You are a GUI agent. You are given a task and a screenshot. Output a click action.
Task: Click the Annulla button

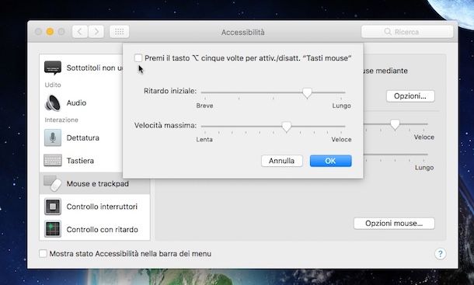282,161
